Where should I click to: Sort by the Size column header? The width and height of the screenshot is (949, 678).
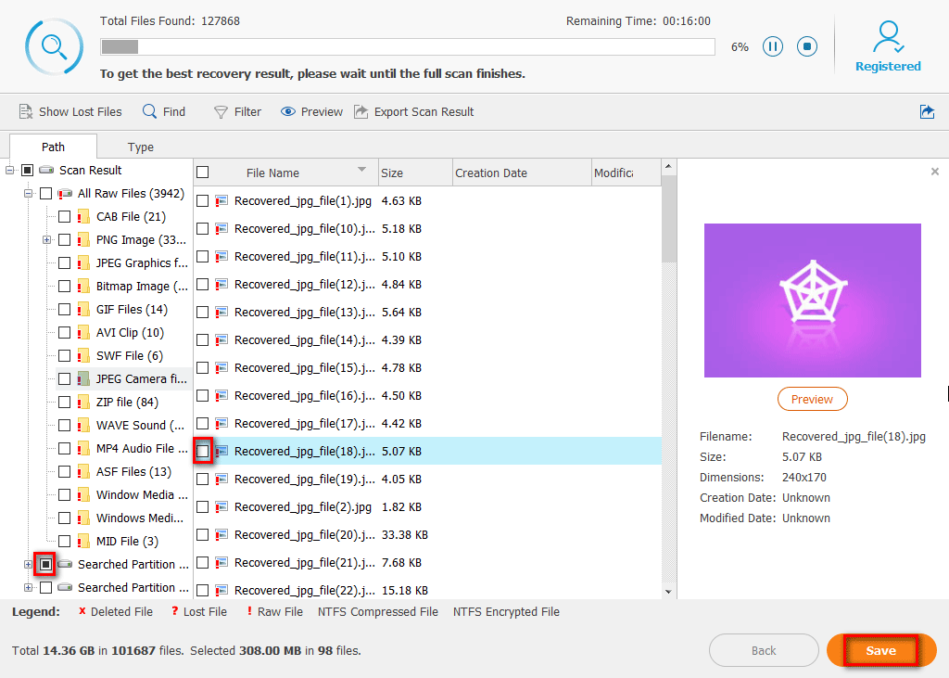(416, 173)
